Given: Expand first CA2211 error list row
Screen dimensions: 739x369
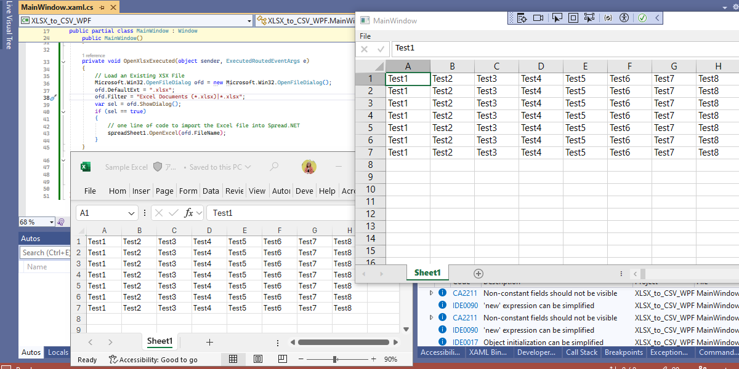Looking at the screenshot, I should pos(431,293).
